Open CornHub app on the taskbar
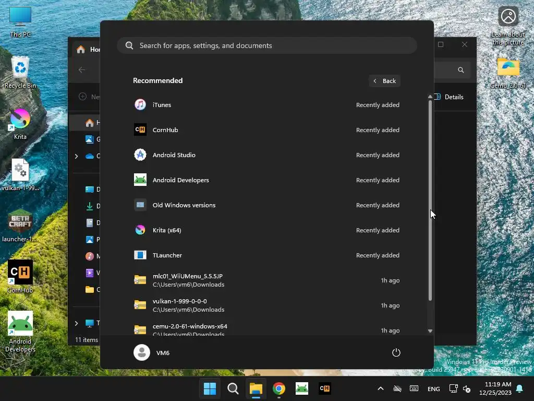 click(x=324, y=388)
